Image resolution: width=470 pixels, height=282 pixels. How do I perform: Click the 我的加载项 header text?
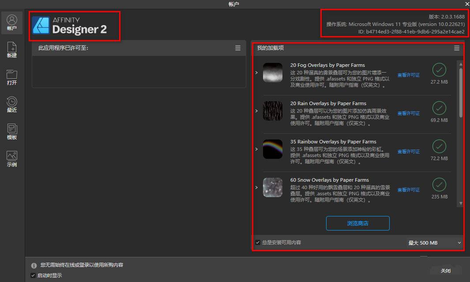coord(271,48)
